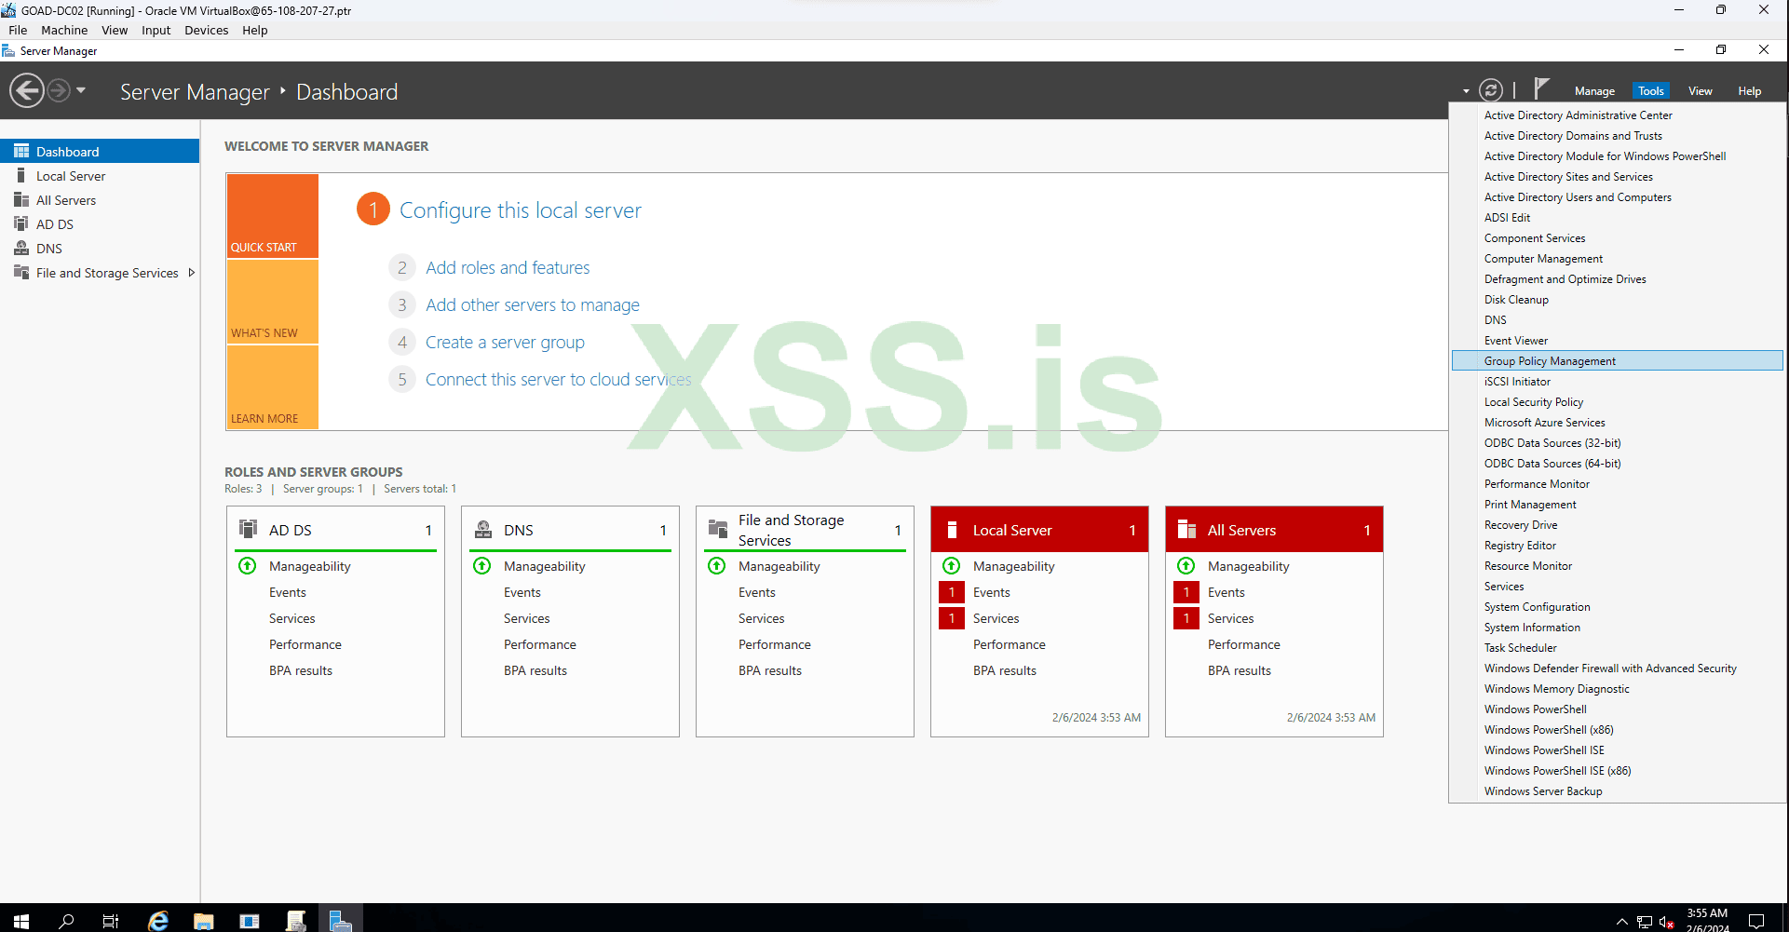Select the QUICK START tile

coord(272,216)
